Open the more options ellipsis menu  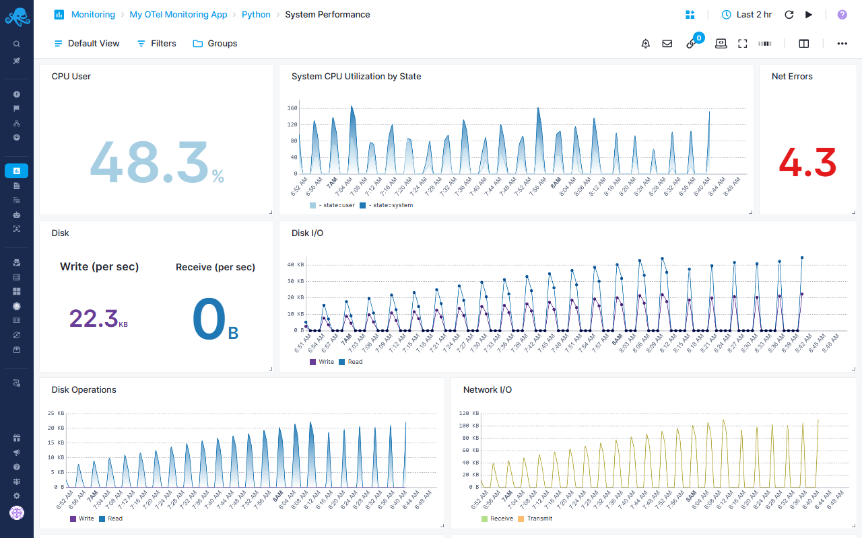(x=842, y=43)
